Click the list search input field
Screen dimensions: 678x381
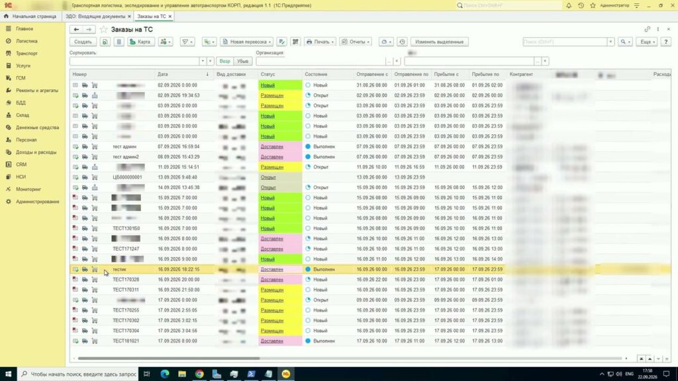565,42
